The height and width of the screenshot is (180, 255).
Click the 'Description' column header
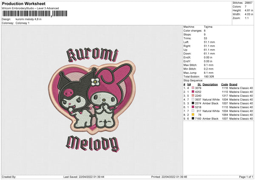coord(210,84)
